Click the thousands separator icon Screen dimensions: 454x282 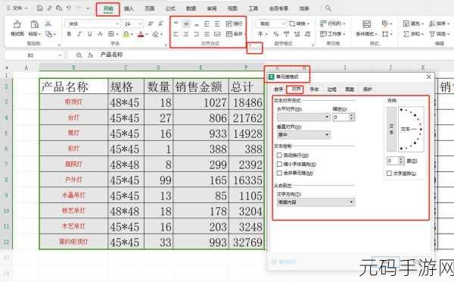tap(286, 34)
